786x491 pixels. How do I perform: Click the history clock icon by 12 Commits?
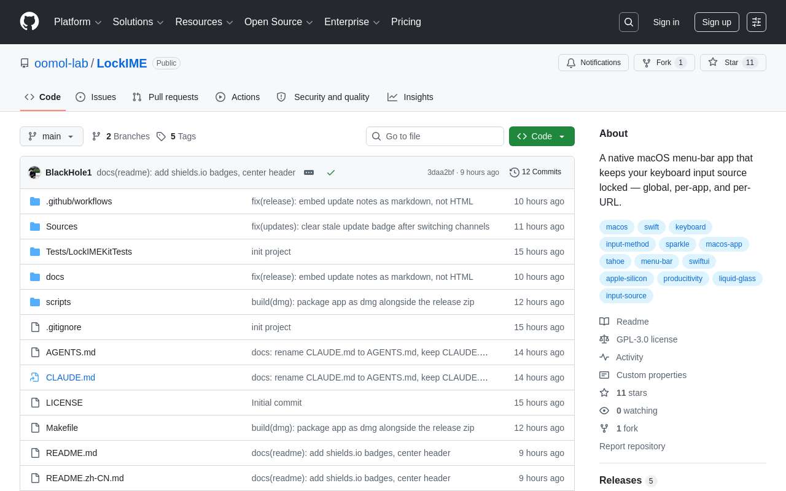point(515,172)
